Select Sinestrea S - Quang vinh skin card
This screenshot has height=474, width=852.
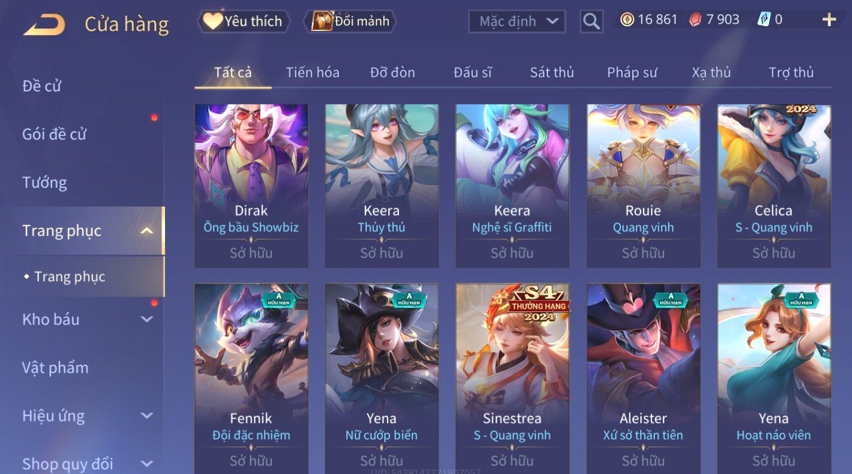[x=512, y=378]
